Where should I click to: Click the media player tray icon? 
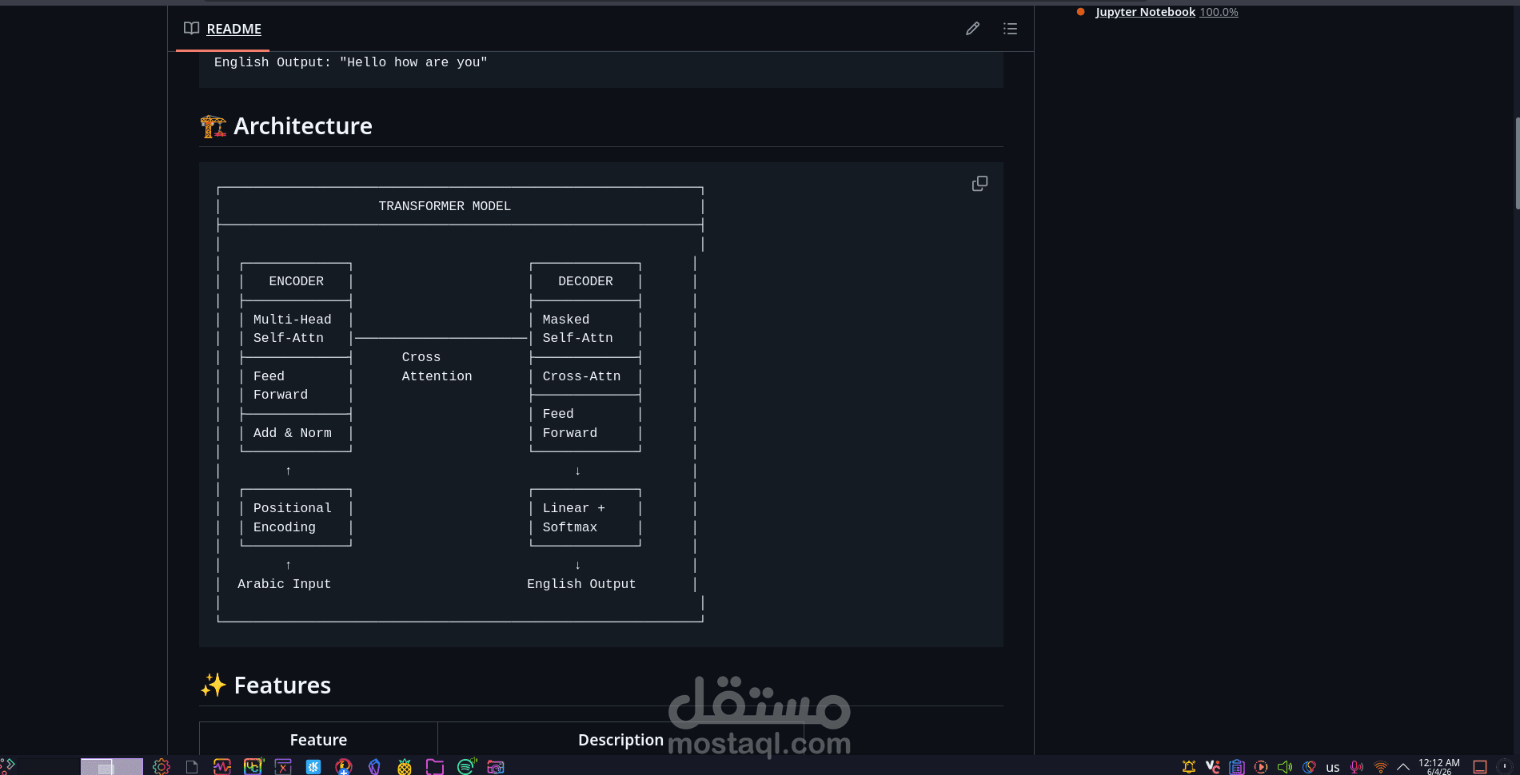point(1261,767)
